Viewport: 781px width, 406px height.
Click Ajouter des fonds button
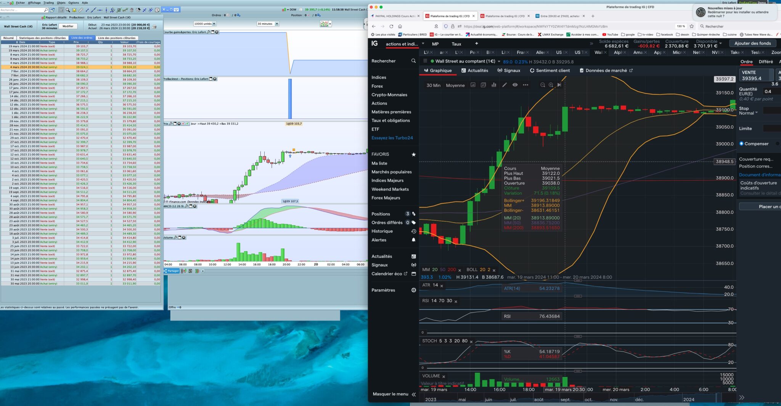(x=752, y=43)
